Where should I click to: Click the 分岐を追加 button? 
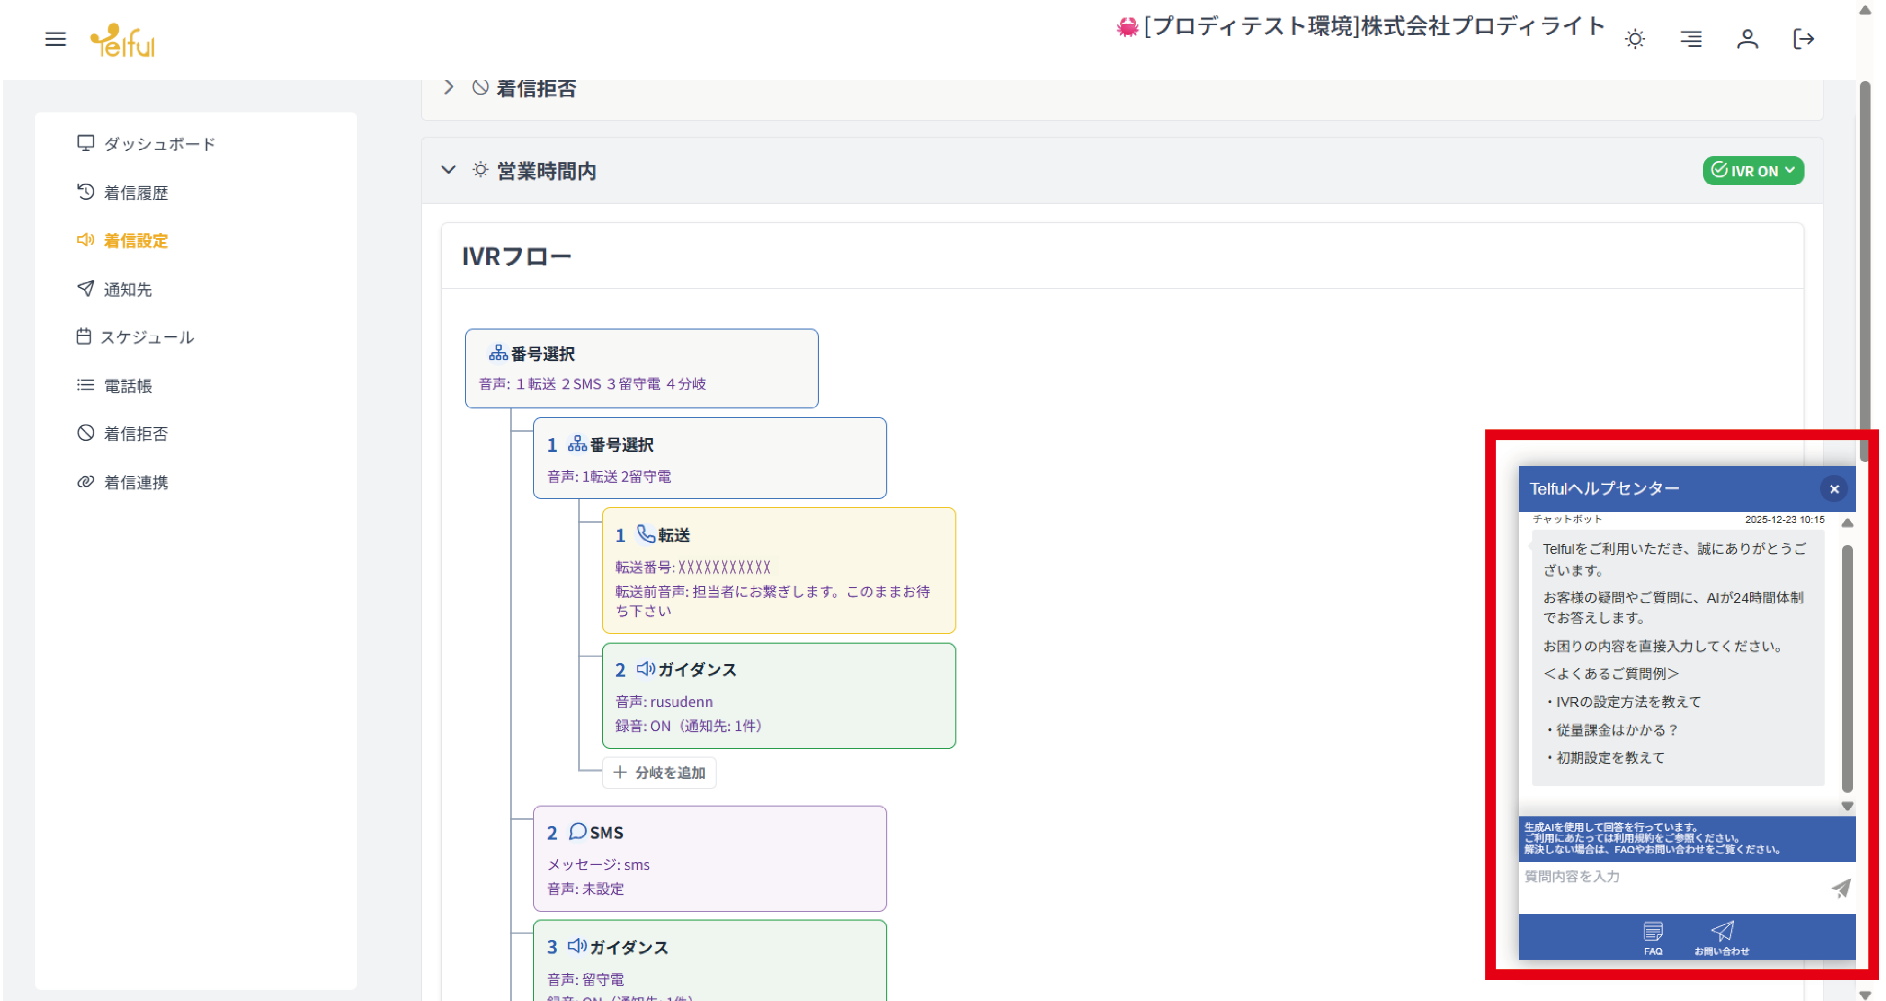click(659, 772)
